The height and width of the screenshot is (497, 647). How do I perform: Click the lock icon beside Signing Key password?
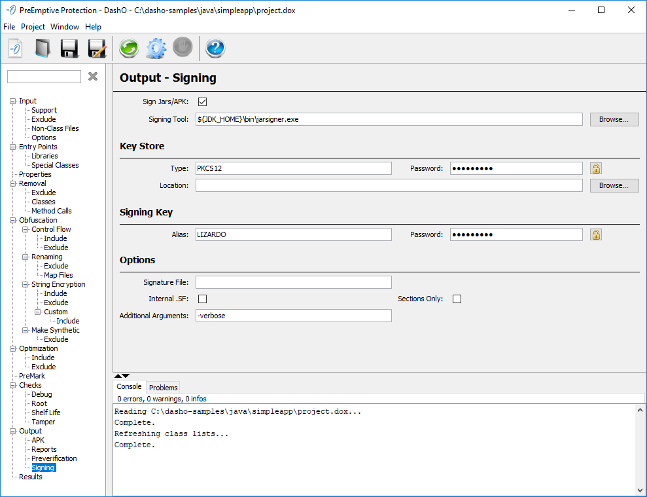click(596, 234)
